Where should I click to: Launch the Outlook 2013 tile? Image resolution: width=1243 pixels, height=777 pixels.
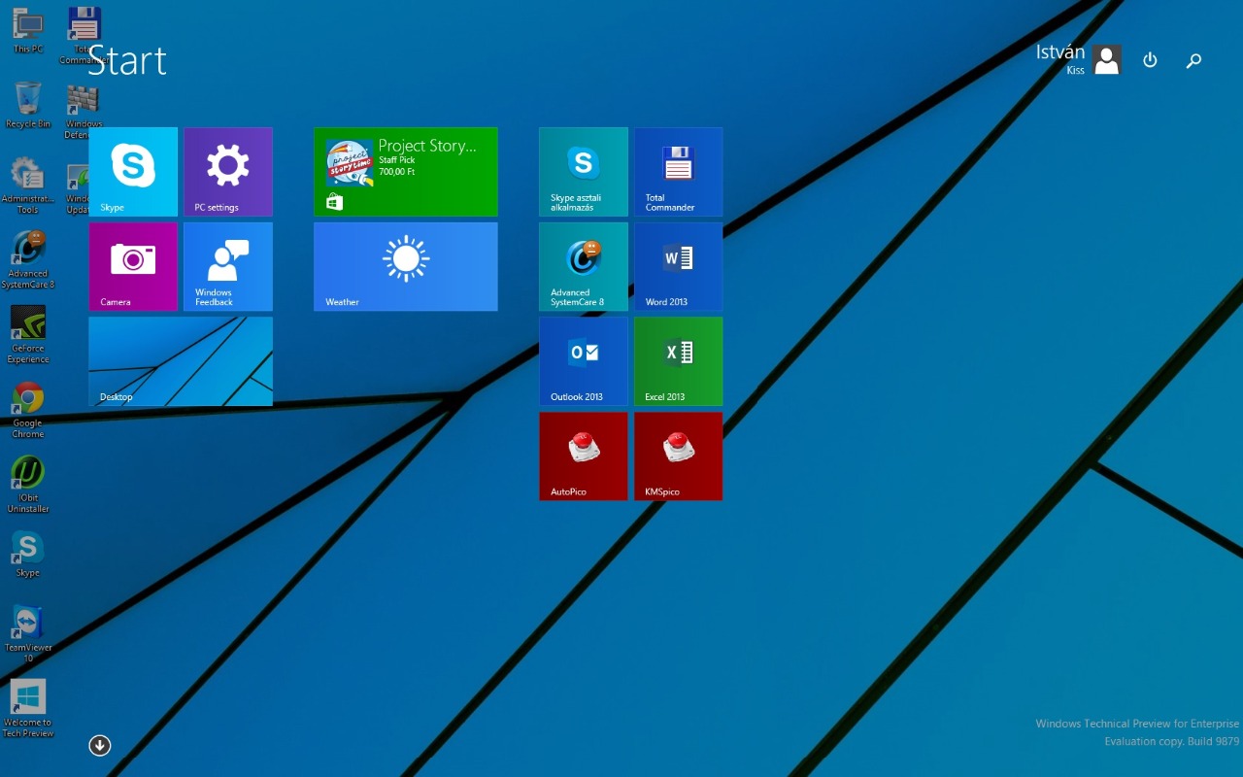coord(584,361)
